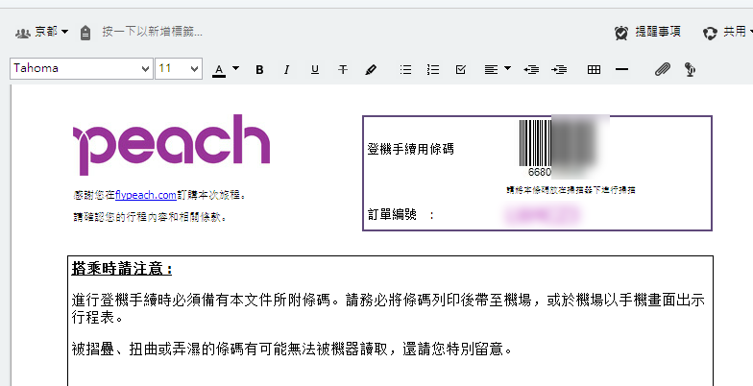Click the barcode number 6680 text

point(540,172)
